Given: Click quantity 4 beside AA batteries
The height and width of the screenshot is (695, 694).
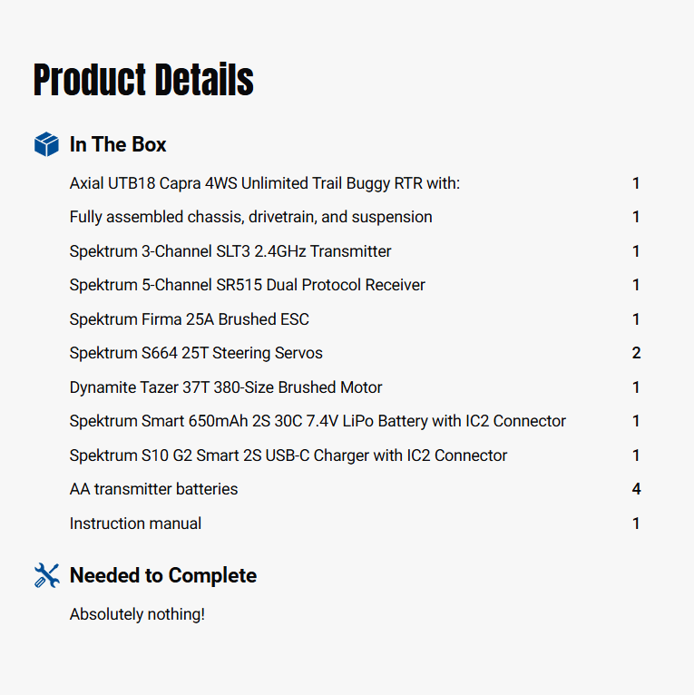Looking at the screenshot, I should (x=636, y=489).
